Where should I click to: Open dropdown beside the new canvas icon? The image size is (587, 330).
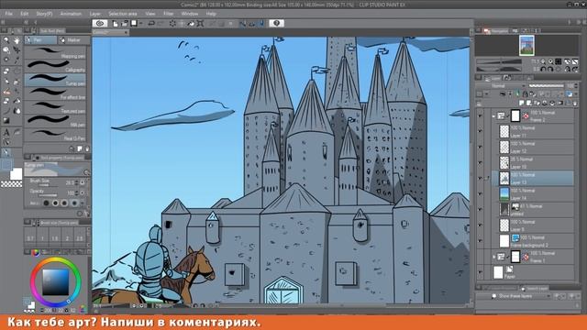click(x=141, y=23)
